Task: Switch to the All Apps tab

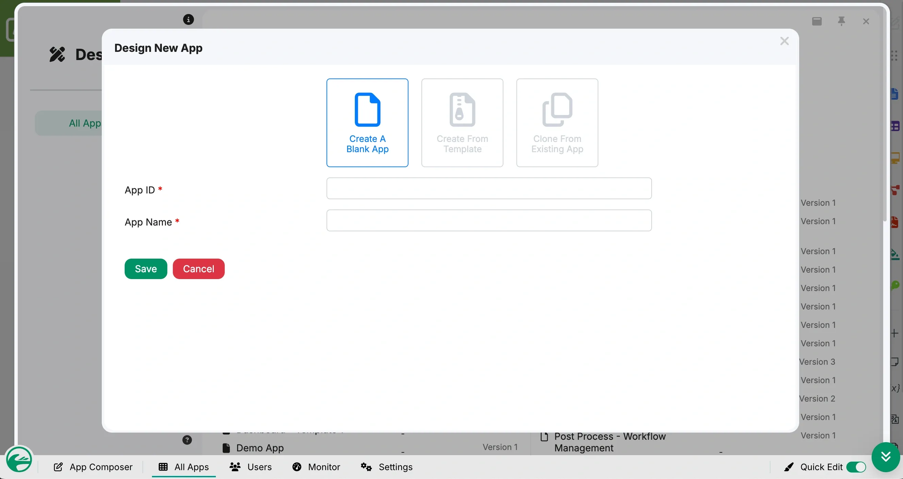Action: 184,467
